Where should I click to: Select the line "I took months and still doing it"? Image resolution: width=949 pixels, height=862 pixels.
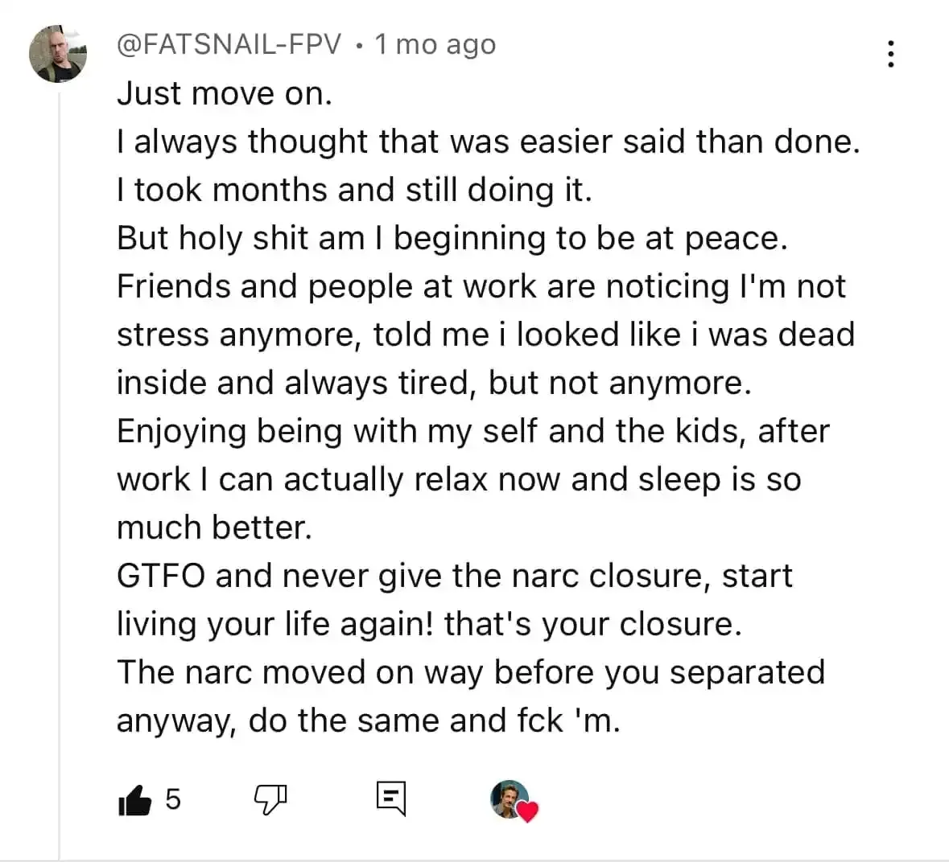click(x=354, y=190)
